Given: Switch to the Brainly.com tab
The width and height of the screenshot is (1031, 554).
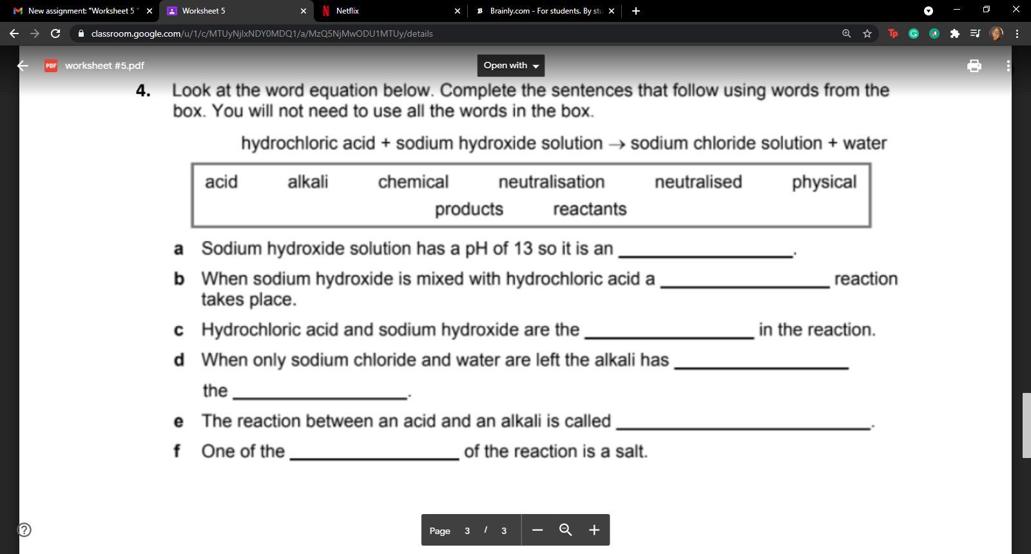Looking at the screenshot, I should (544, 11).
